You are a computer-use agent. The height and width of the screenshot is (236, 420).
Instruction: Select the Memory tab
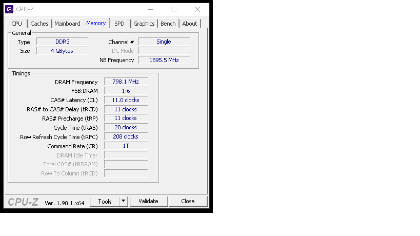coord(96,23)
